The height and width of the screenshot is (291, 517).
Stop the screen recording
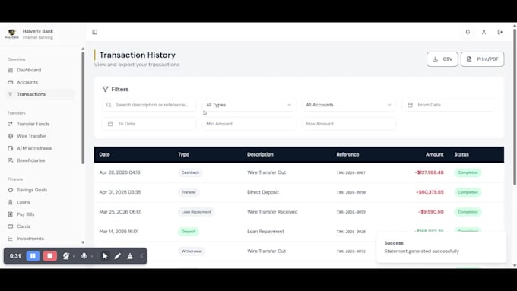click(49, 256)
